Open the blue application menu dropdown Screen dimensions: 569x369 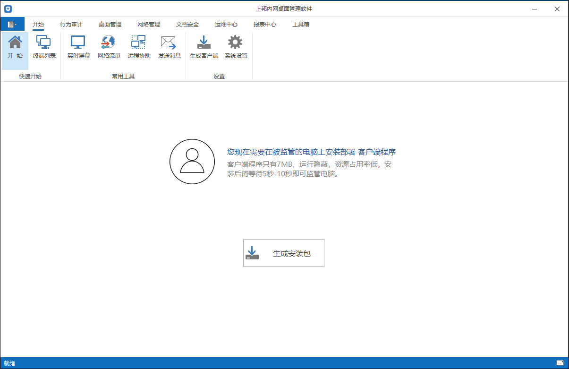click(13, 24)
